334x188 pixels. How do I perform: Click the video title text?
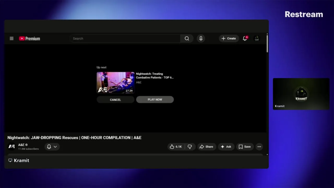coord(74,138)
